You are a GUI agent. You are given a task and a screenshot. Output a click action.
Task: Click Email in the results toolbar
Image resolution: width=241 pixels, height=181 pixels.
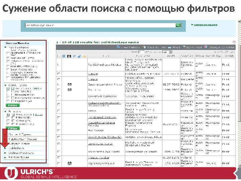[x=174, y=47]
